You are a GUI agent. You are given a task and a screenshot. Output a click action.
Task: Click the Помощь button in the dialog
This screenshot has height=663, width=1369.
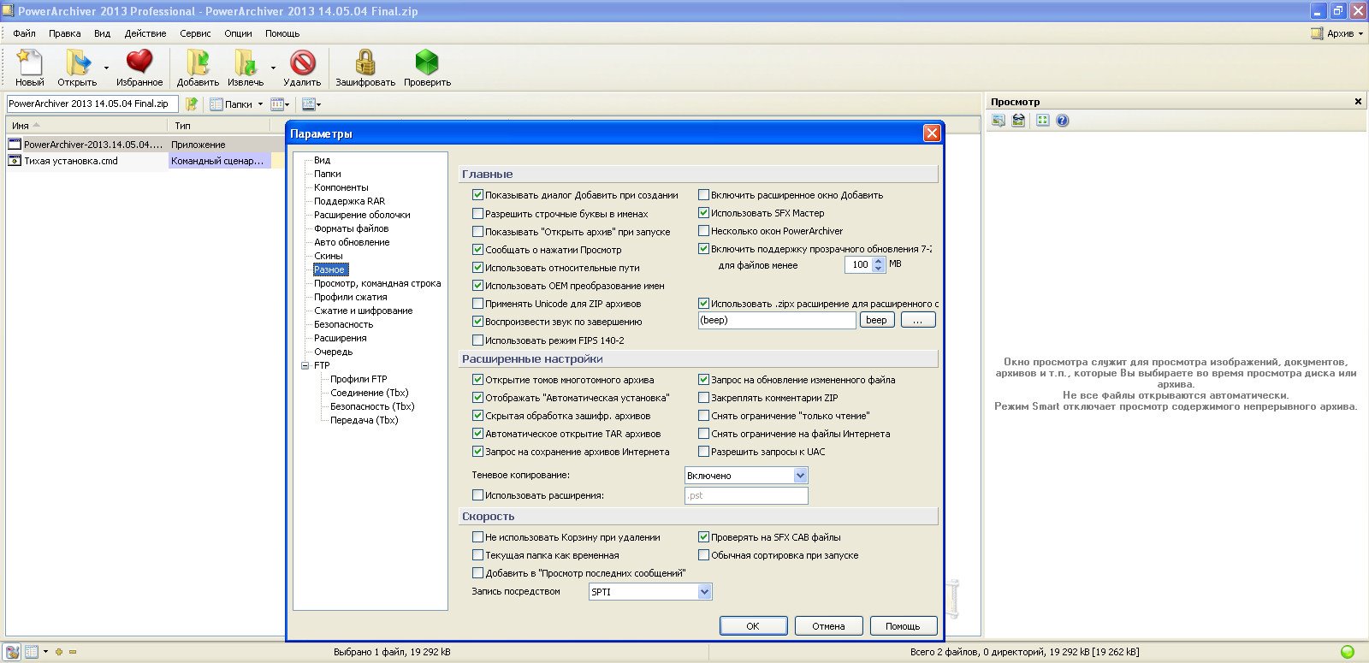[x=903, y=626]
